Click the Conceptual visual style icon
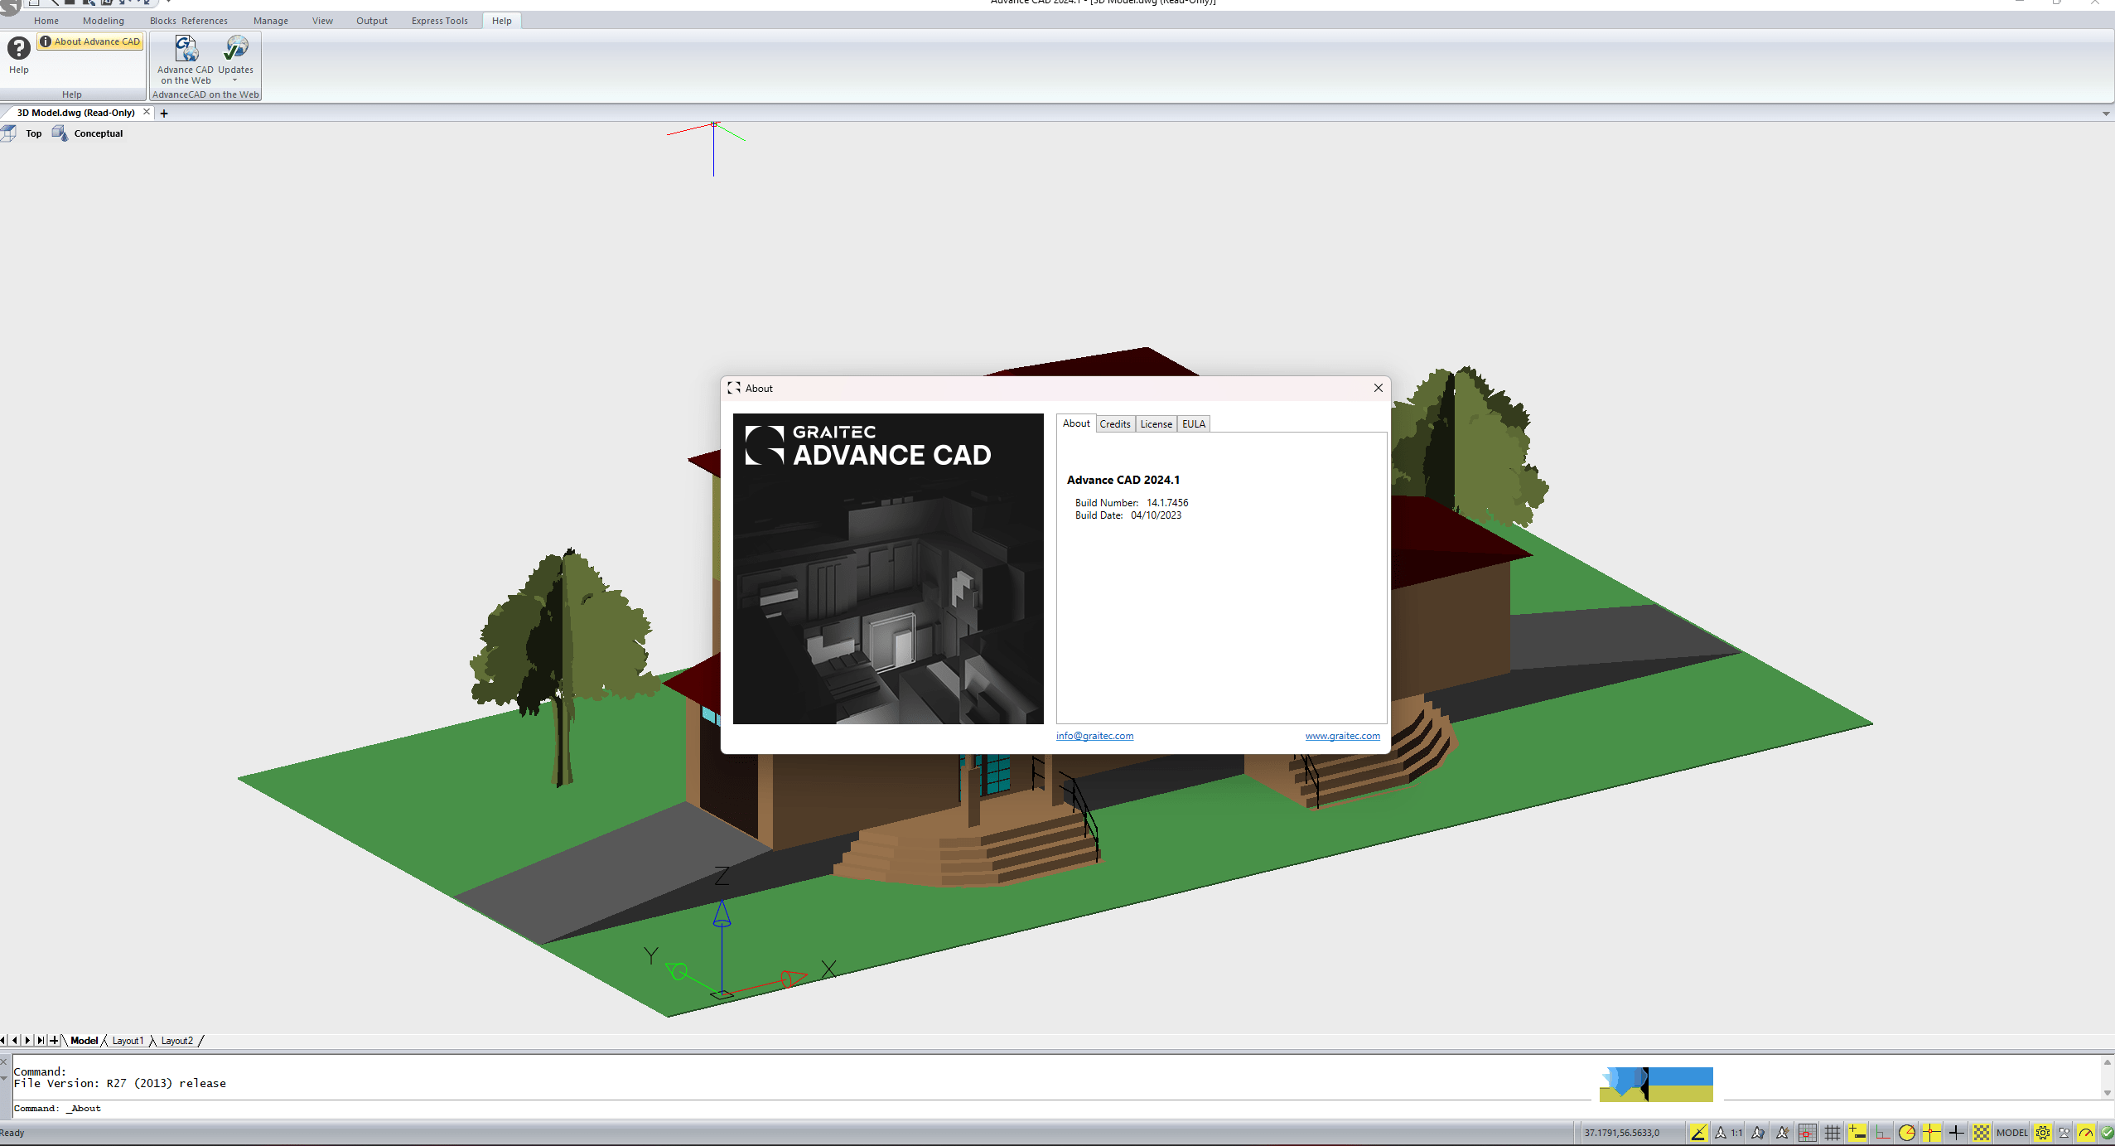 pos(60,133)
